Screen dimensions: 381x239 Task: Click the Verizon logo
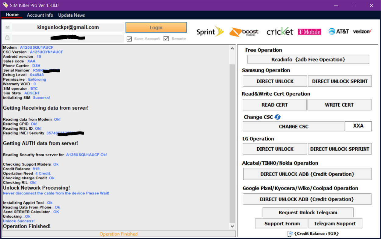tap(362, 31)
